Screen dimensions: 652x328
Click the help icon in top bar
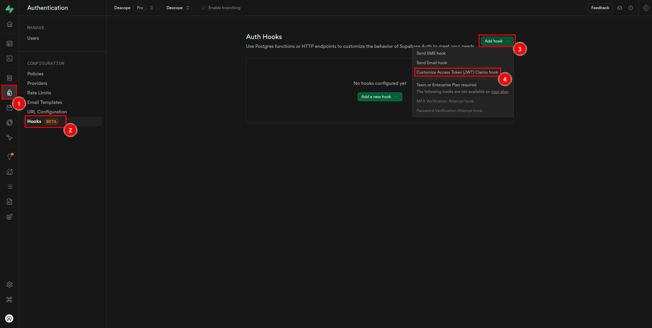click(x=631, y=8)
